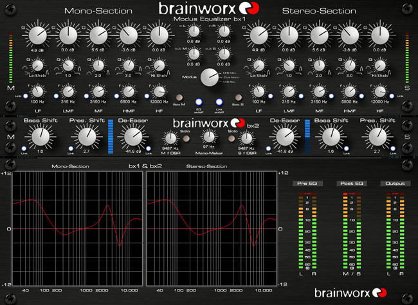Viewport: 418px width, 305px height.
Task: Adjust the Mono-Section LF gain knob at 4.9 dB
Action: [x=37, y=35]
